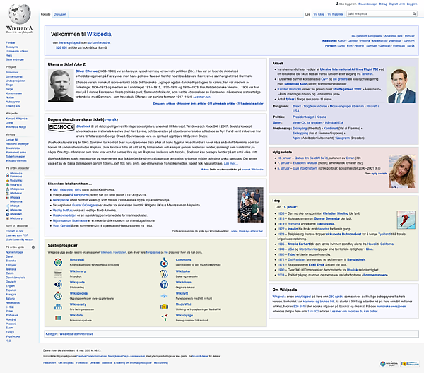Open woman's photo in Nylig avdøde
This screenshot has width=424, height=373.
click(x=401, y=172)
